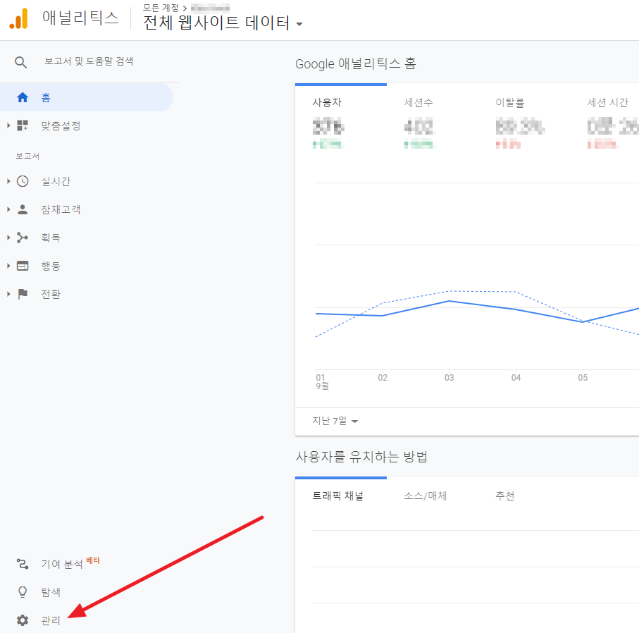Click the 잠재고객 person icon

(23, 209)
